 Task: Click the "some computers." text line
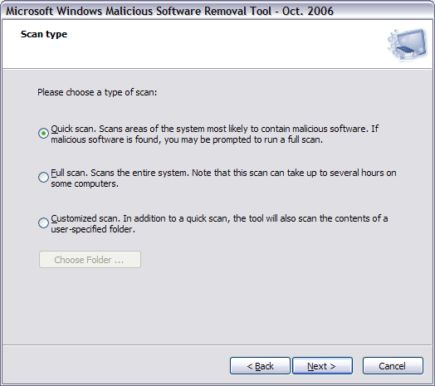[85, 183]
